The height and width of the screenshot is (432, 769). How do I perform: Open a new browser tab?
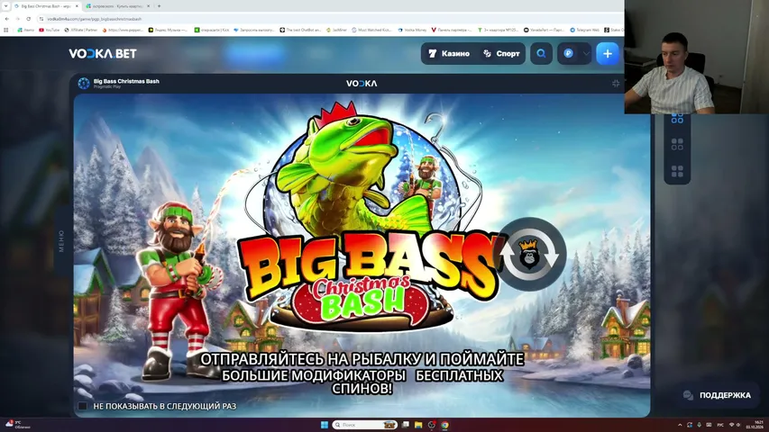tap(159, 6)
